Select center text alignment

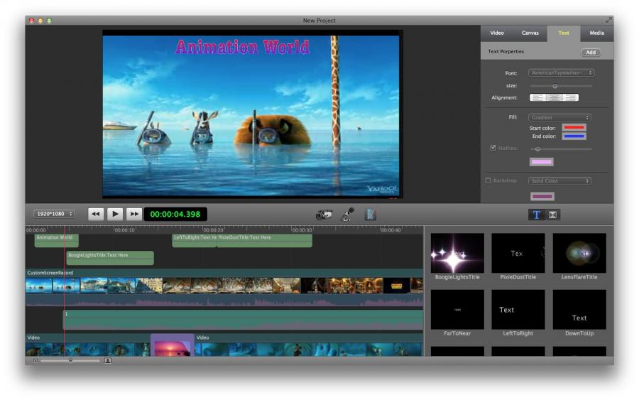pyautogui.click(x=555, y=97)
